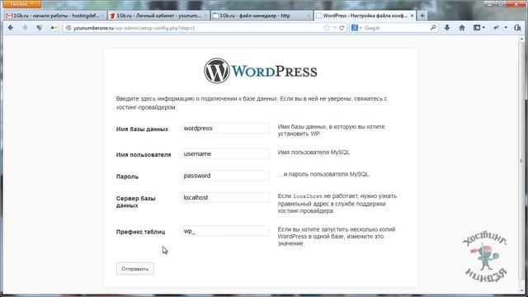Submit form with 'Отправить' button
528x297 pixels.
point(135,269)
